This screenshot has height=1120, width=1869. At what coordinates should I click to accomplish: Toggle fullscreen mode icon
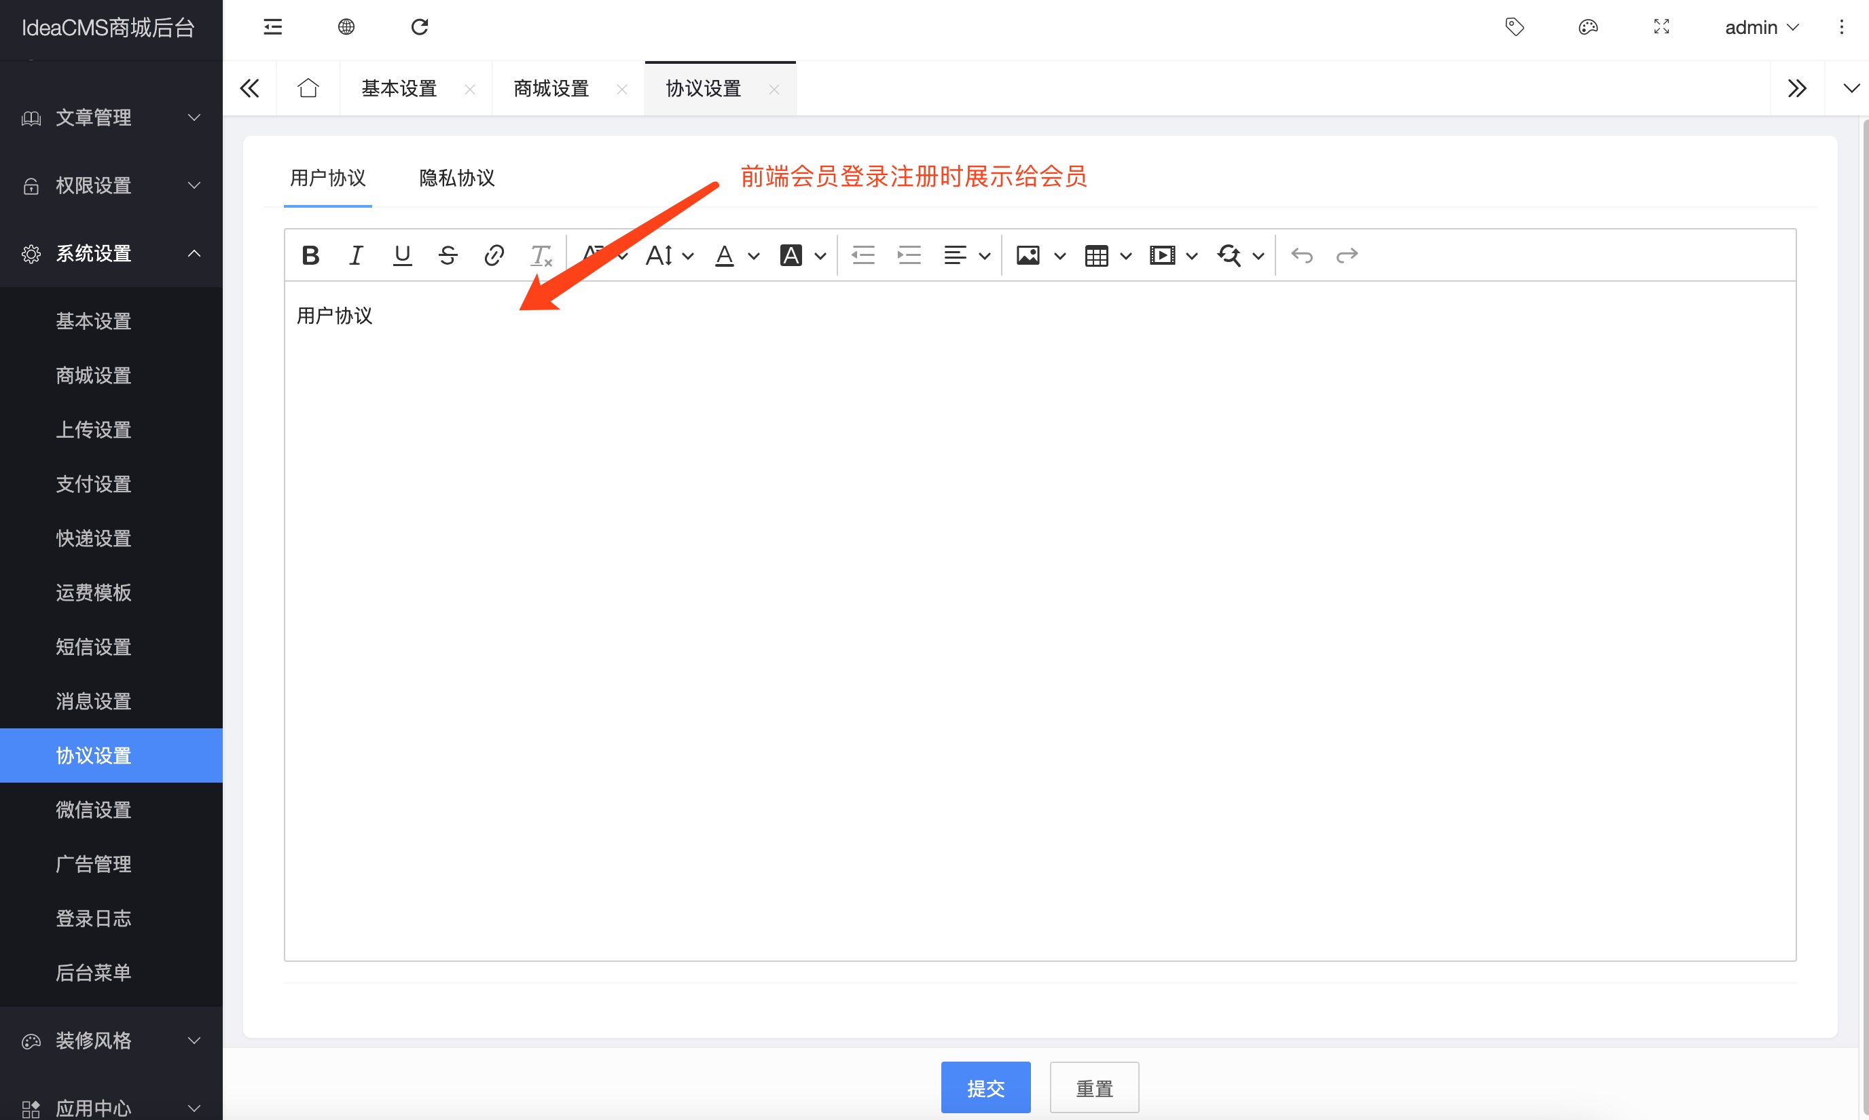(x=1661, y=27)
